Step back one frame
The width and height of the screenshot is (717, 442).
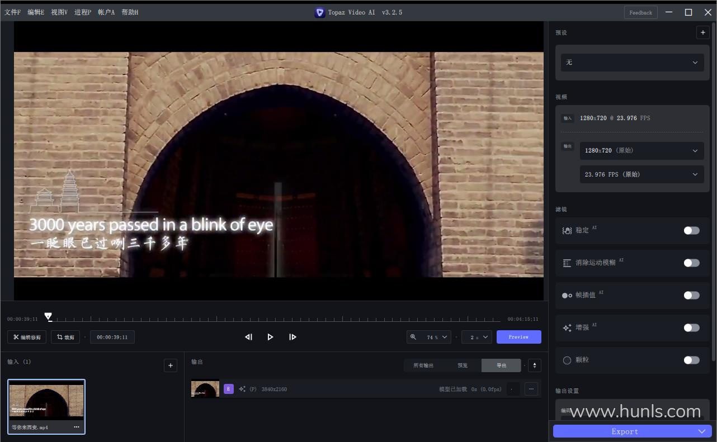point(248,337)
